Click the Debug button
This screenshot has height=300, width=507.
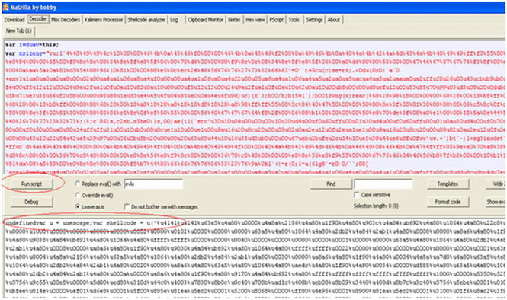click(x=31, y=202)
